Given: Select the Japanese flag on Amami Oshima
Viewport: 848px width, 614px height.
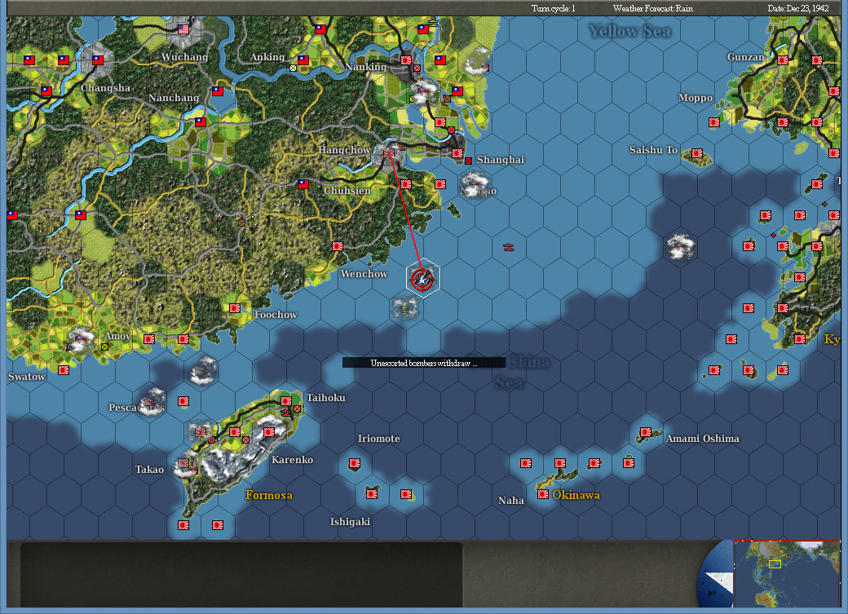Looking at the screenshot, I should (646, 432).
